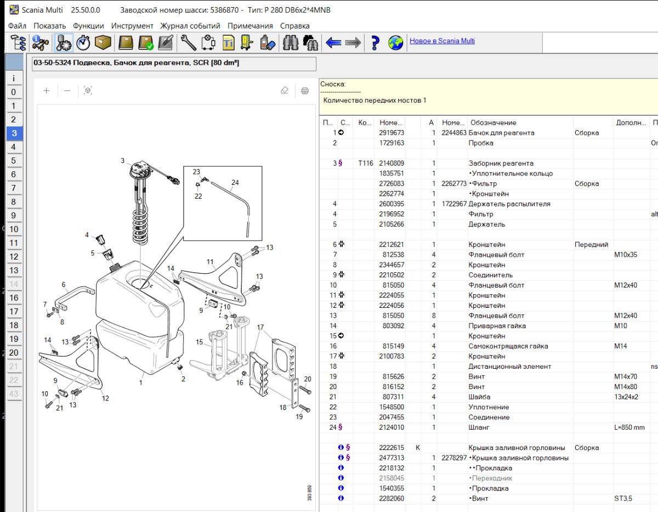
Task: Click info icon beside part 2222615
Action: (341, 448)
